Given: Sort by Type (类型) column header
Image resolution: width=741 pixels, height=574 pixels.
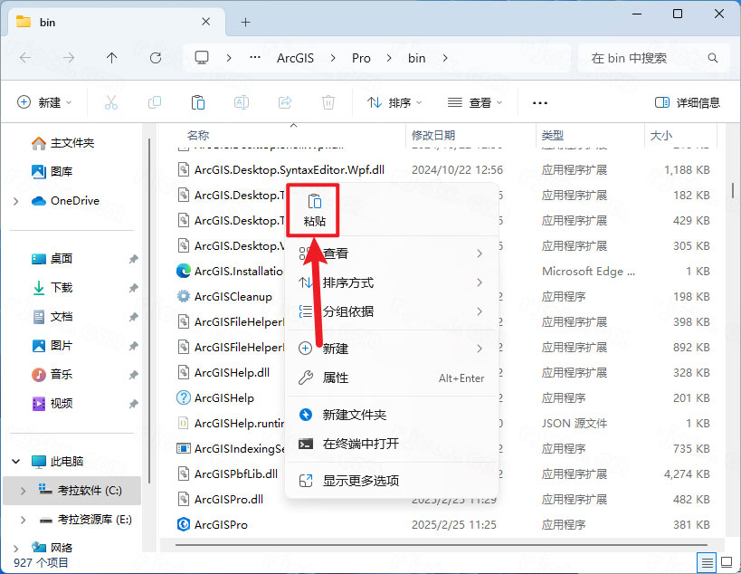Looking at the screenshot, I should 553,135.
